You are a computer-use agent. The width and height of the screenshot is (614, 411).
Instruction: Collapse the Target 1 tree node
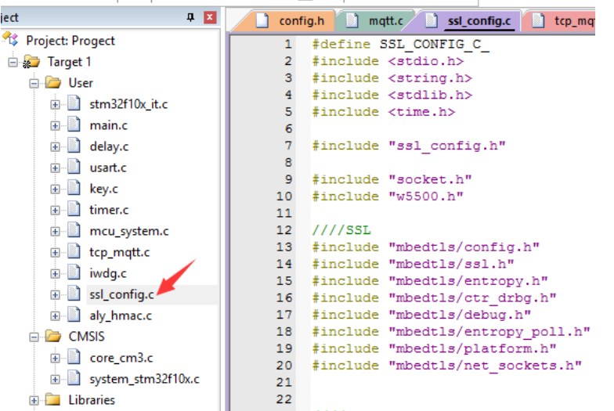pos(13,62)
